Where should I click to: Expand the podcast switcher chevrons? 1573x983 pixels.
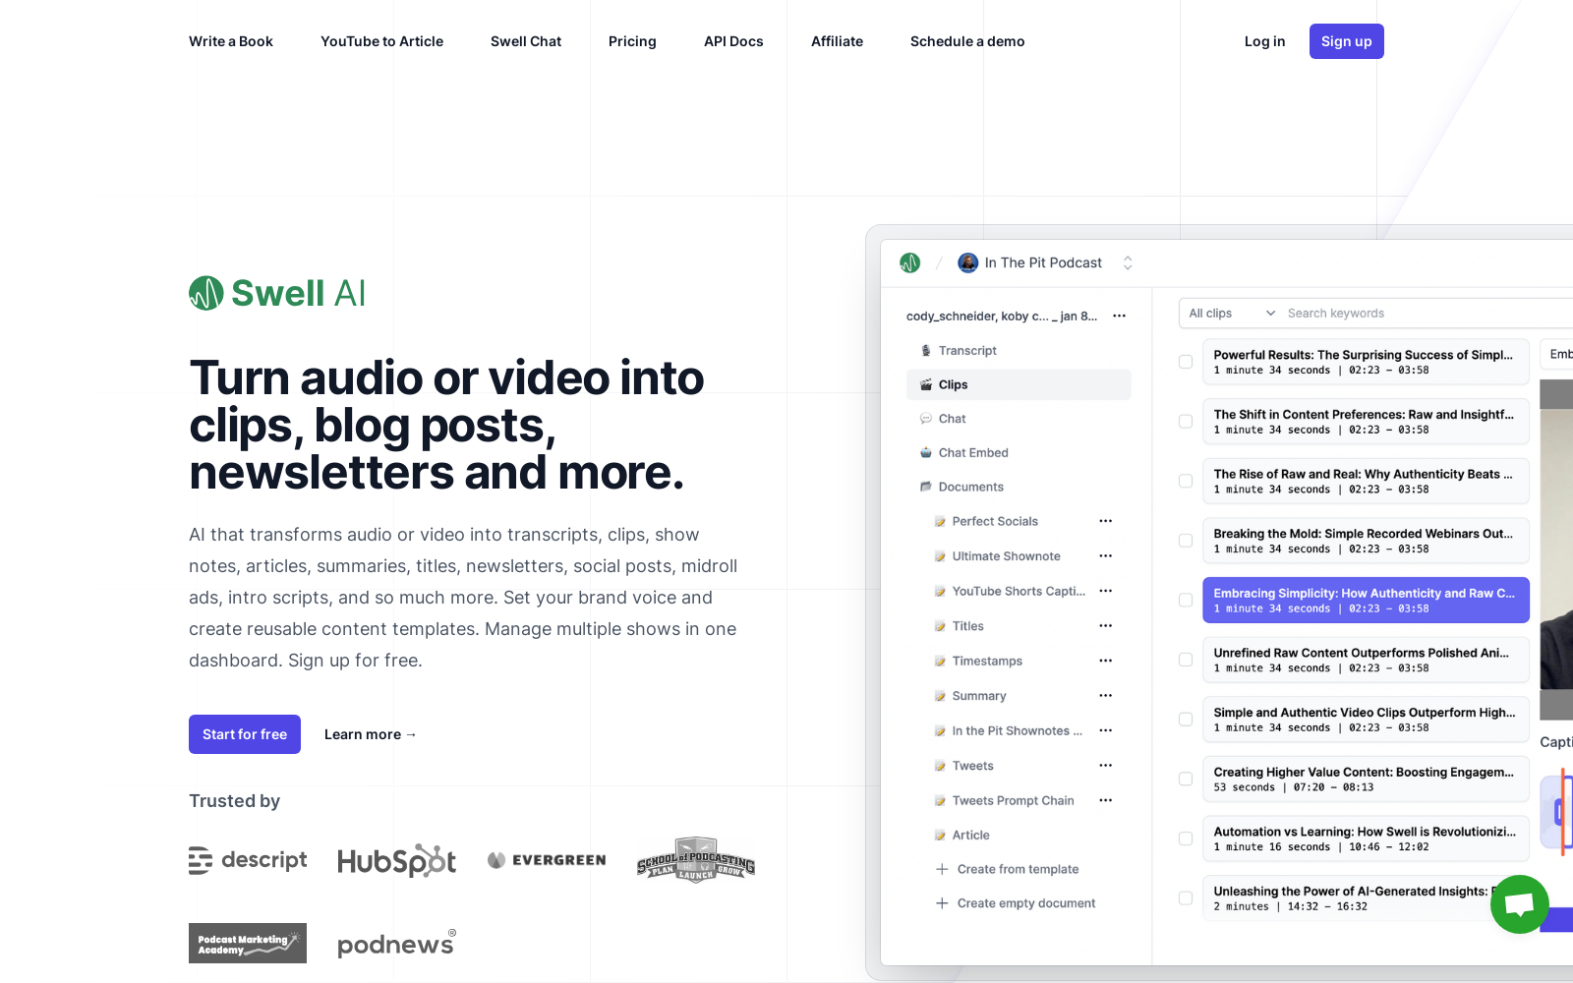1128,263
